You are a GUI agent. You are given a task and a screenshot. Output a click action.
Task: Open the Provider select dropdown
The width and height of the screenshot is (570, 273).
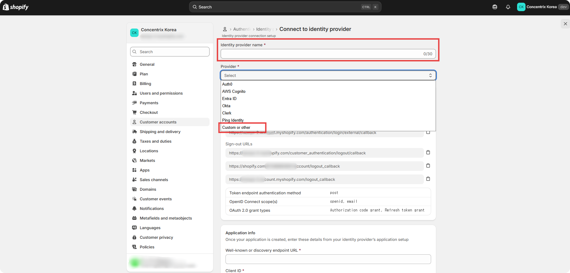[328, 75]
